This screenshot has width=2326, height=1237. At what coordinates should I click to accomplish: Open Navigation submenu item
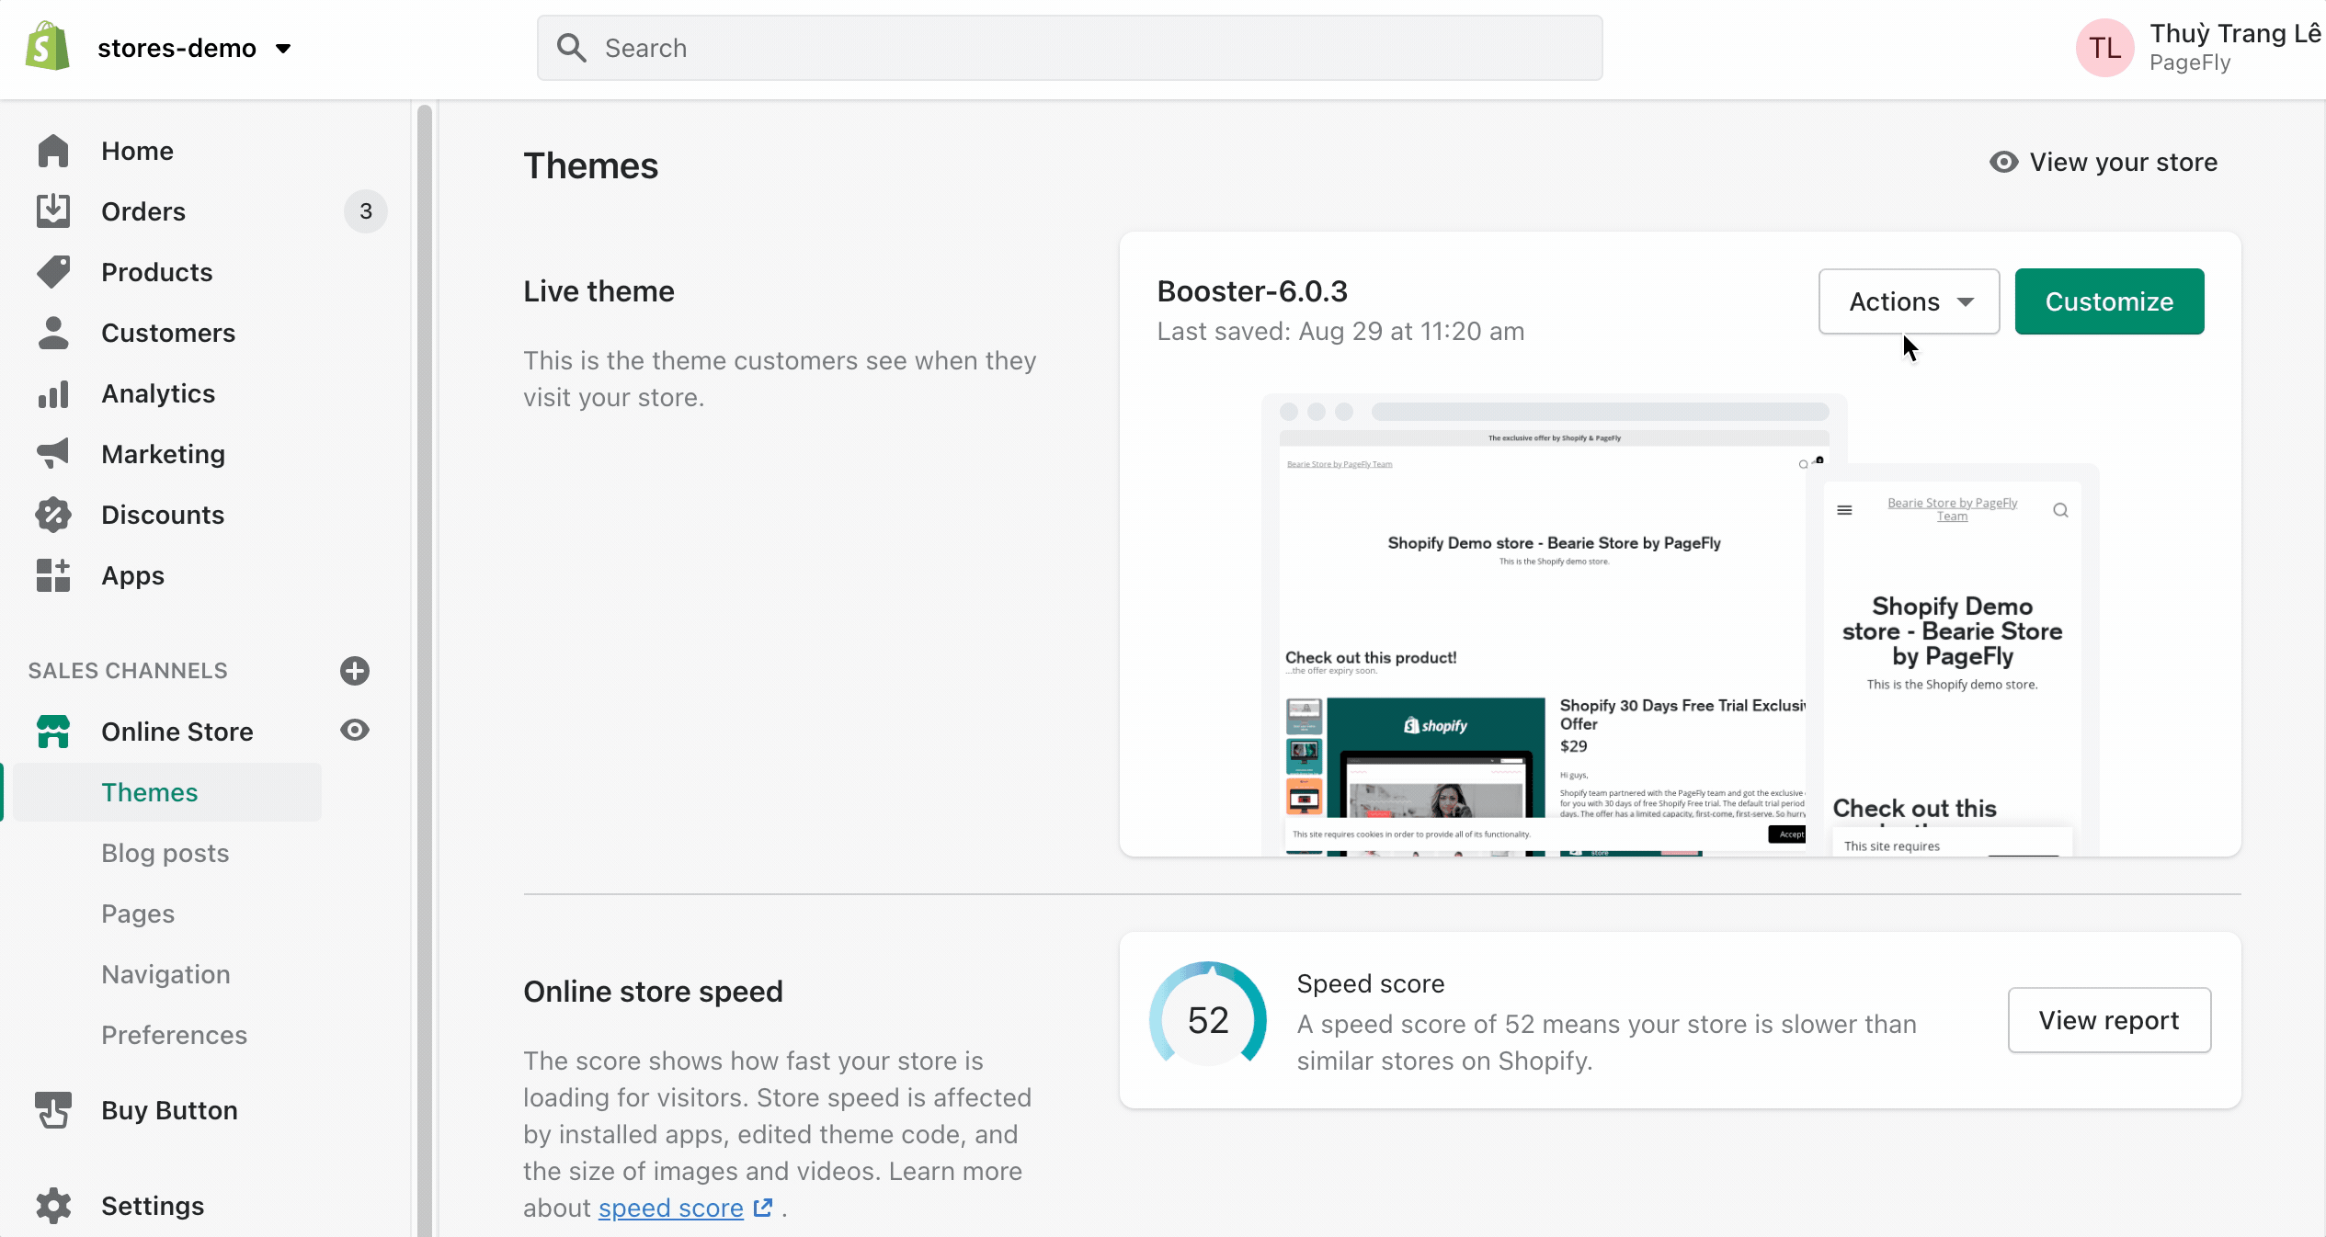pyautogui.click(x=166, y=974)
